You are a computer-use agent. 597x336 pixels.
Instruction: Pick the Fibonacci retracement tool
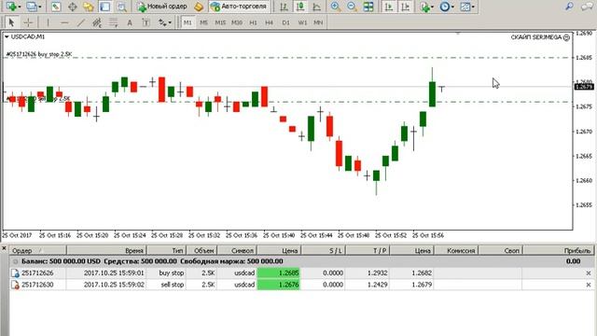(x=114, y=22)
